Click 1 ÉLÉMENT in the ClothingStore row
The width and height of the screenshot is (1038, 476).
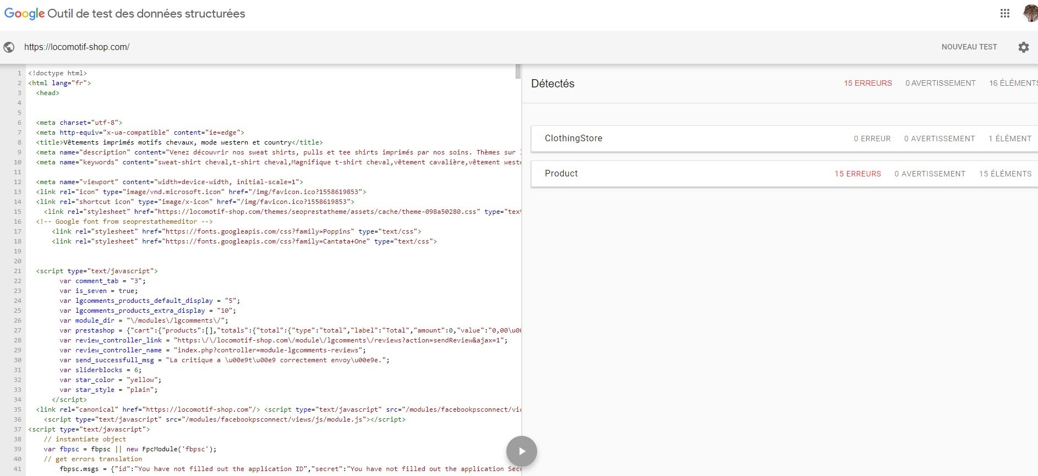click(x=1010, y=139)
